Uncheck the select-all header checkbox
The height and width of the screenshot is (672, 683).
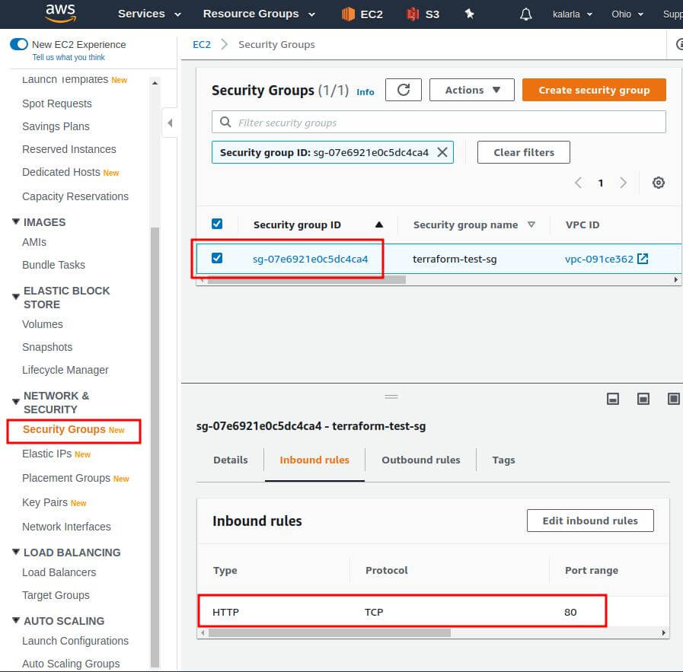(x=217, y=224)
